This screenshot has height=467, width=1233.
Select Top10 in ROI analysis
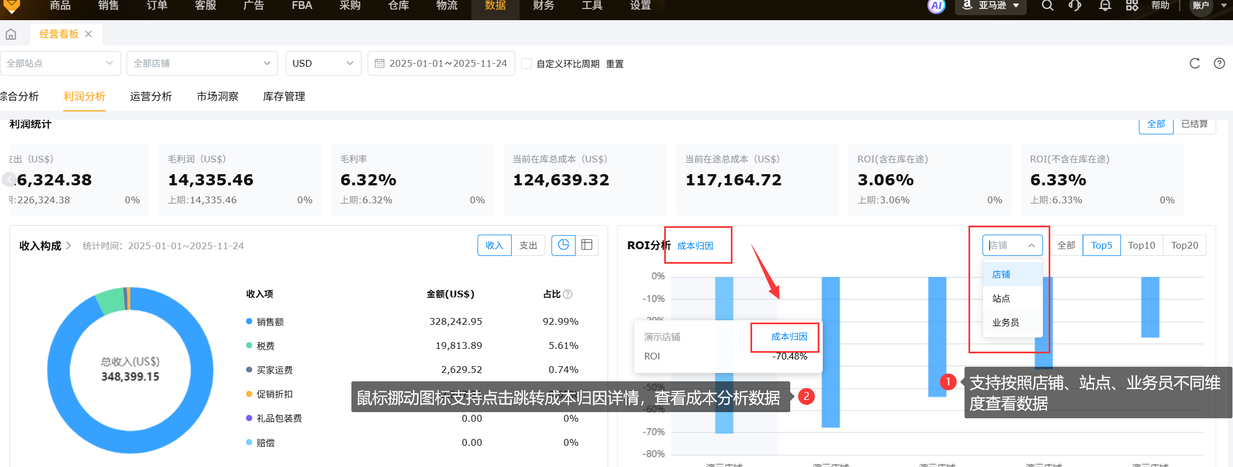click(1142, 245)
